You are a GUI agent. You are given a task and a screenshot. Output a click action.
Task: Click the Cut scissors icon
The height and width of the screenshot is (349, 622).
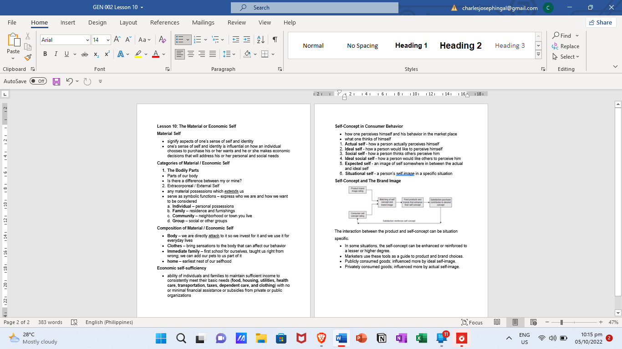pyautogui.click(x=28, y=36)
